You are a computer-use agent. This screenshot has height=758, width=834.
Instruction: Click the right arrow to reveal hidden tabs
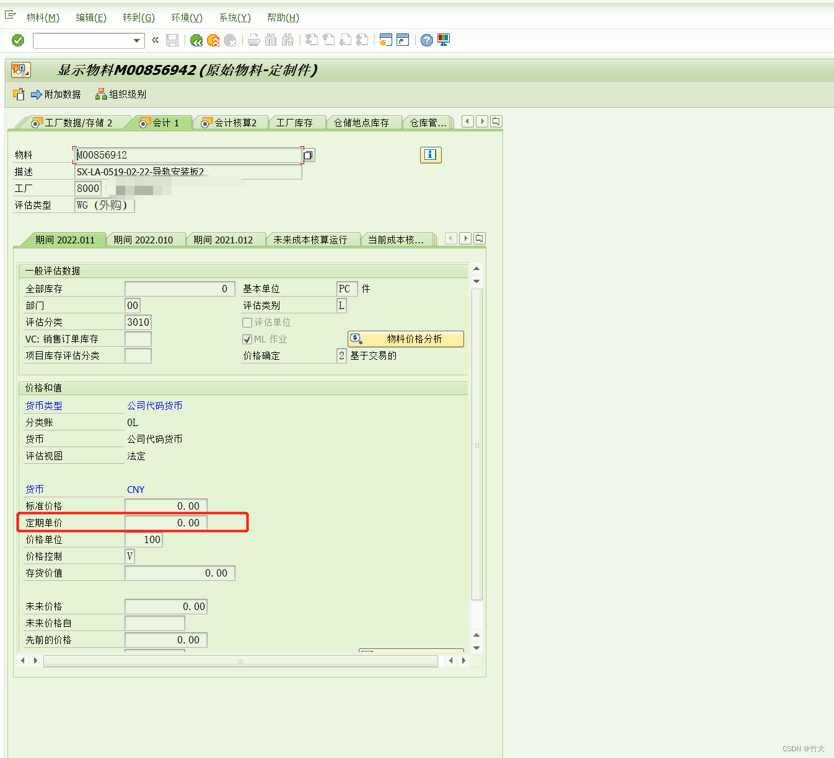[483, 121]
